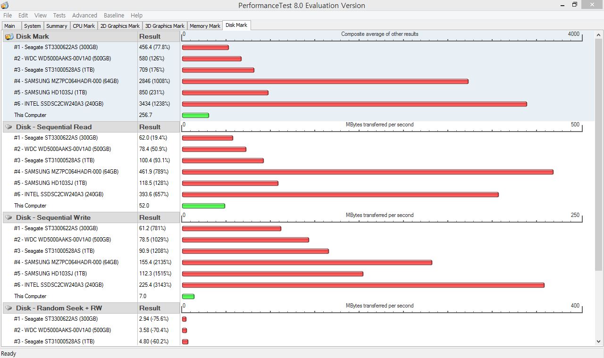Open the Tests menu
Image resolution: width=604 pixels, height=358 pixels.
pos(59,15)
